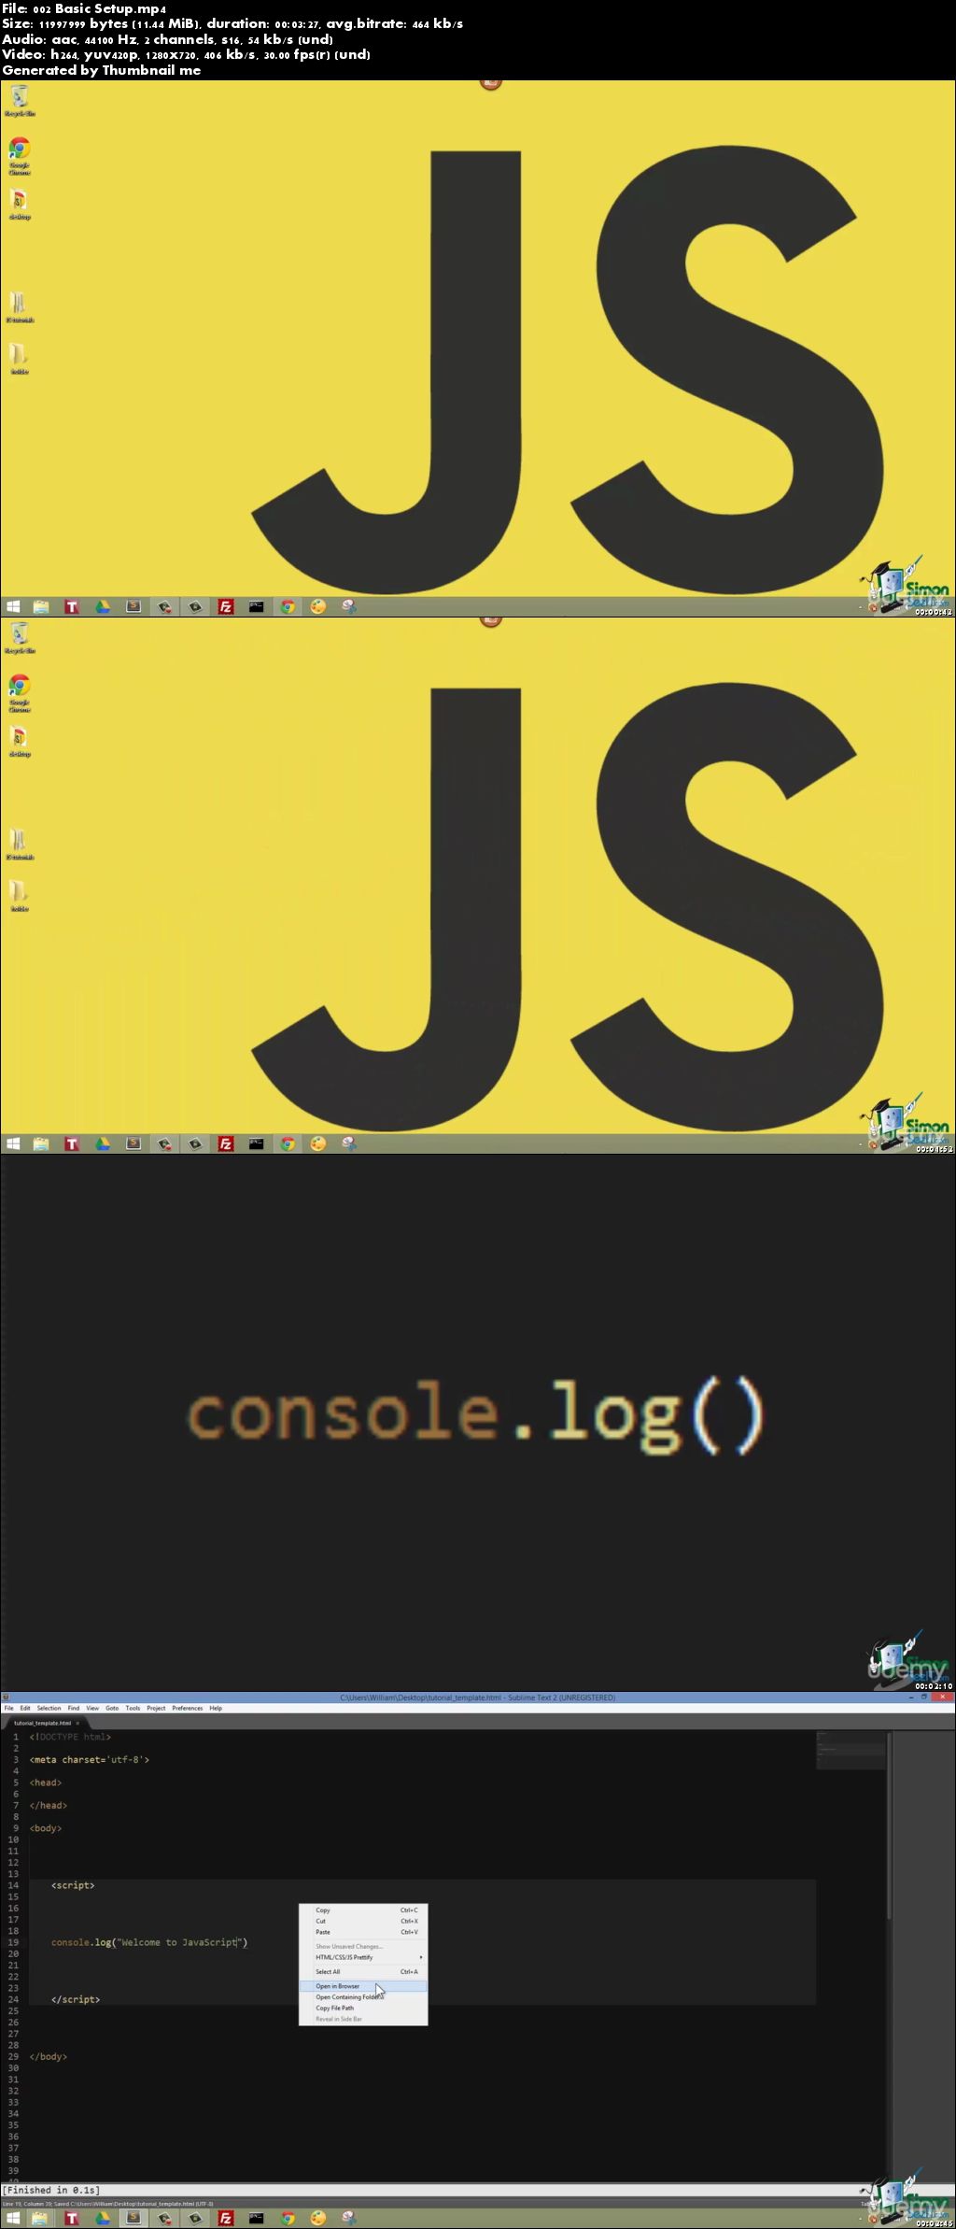Launch Google Chrome shortcut in second desktop frame
The image size is (956, 2229).
[20, 693]
